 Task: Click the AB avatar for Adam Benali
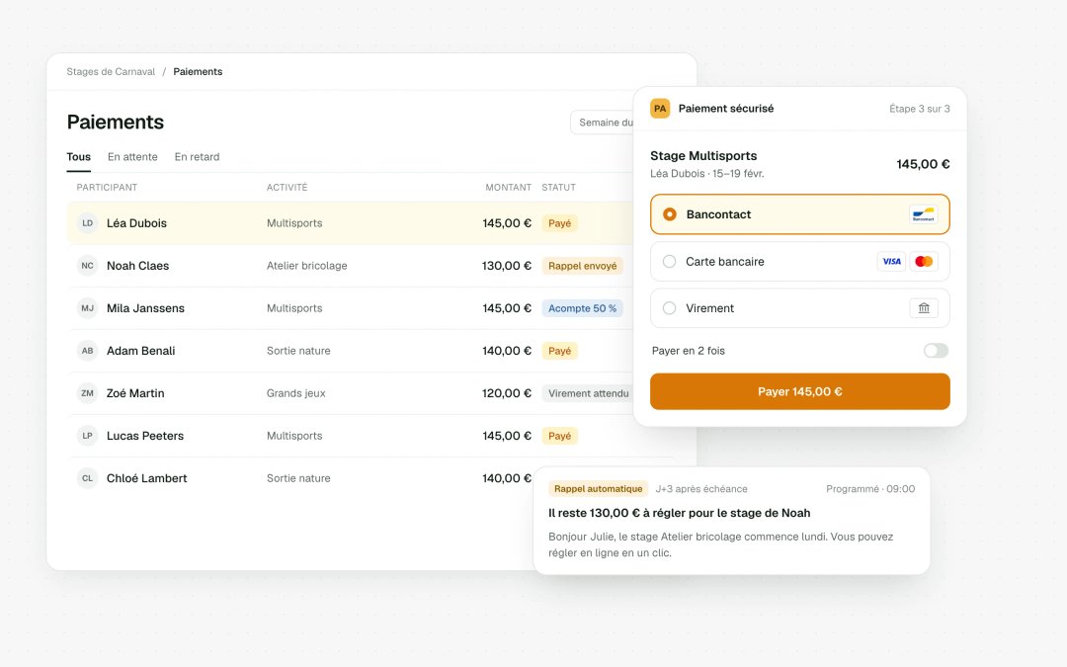(87, 351)
